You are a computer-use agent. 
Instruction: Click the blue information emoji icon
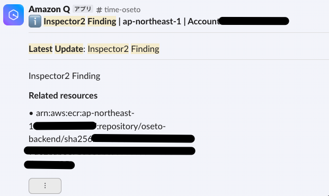[35, 21]
